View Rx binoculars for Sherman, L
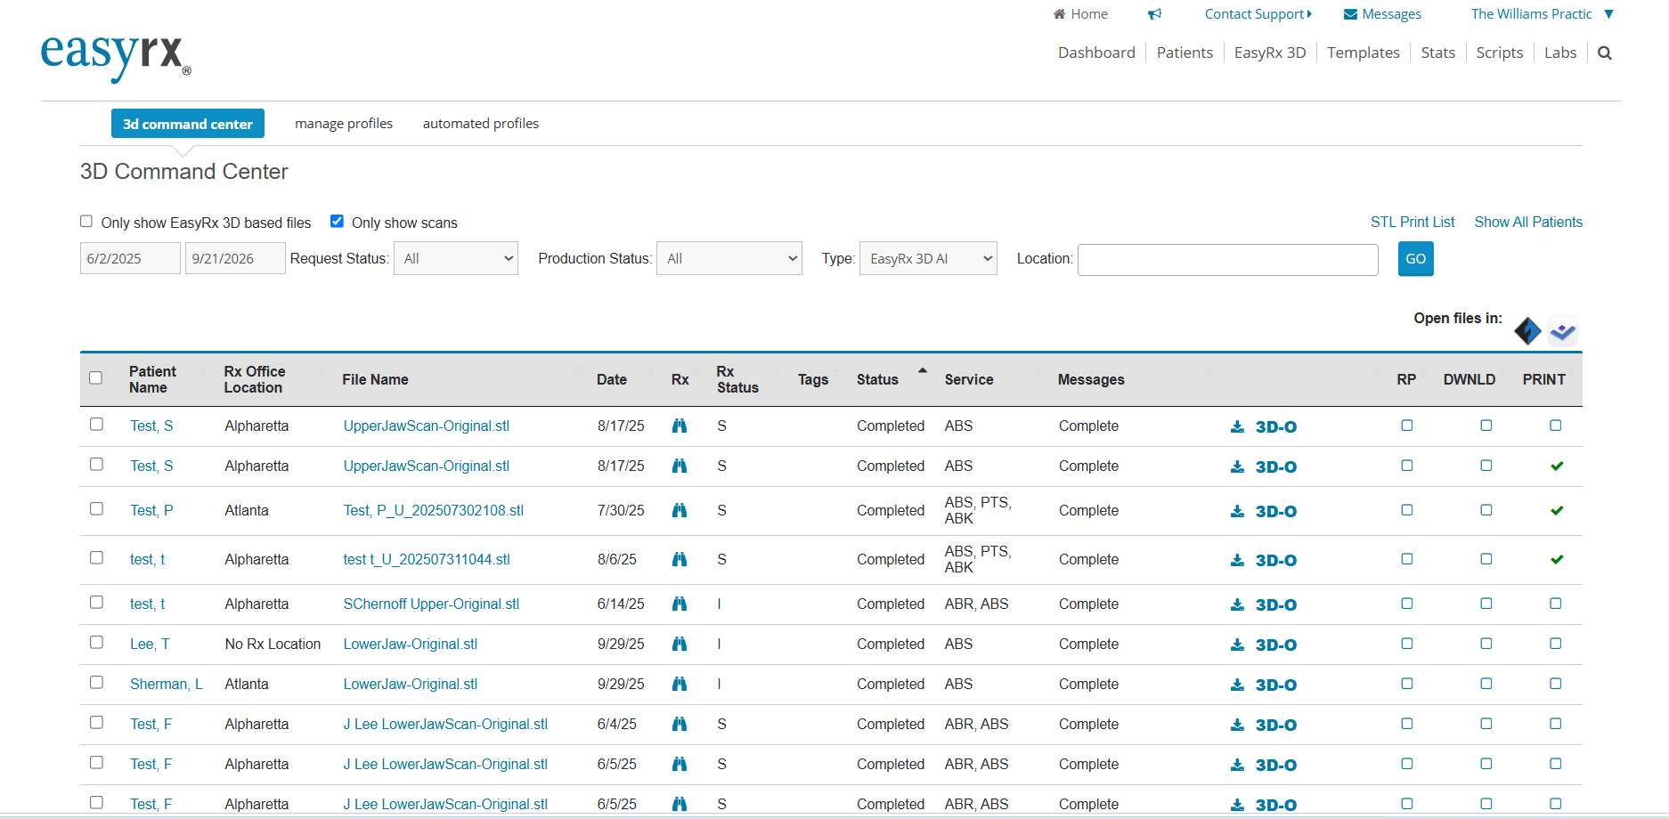1669x819 pixels. pyautogui.click(x=680, y=685)
